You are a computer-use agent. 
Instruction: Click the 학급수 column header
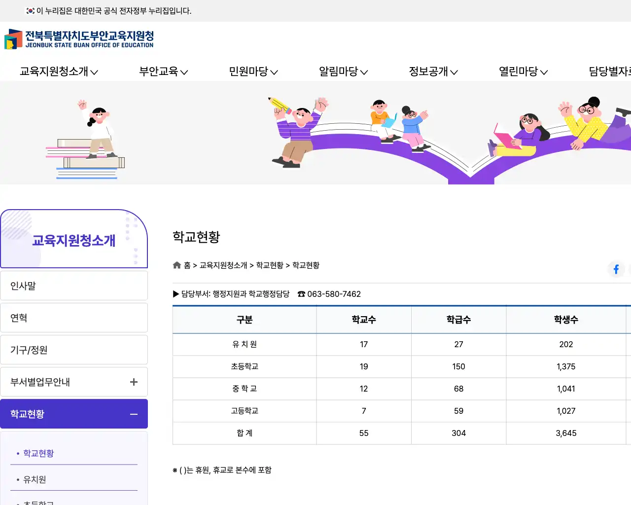(459, 320)
